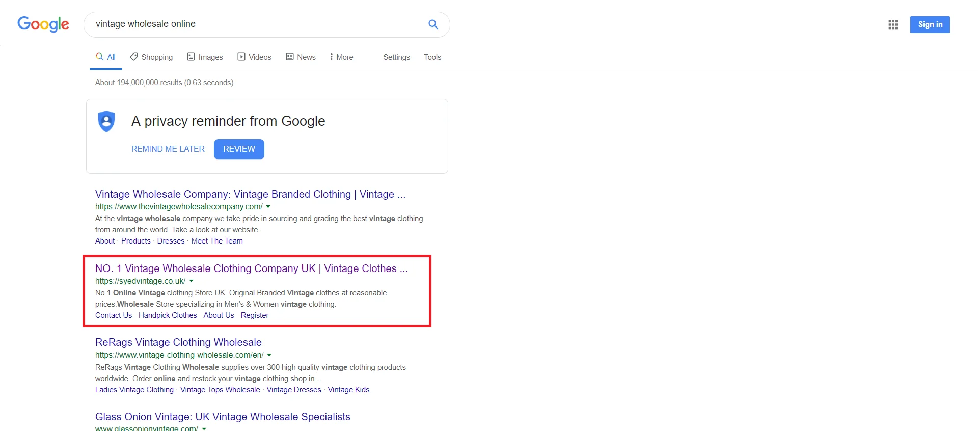Expand dropdown arrow next to vintage-clothing-wholesale.com URL
This screenshot has height=431, width=978.
coord(269,355)
